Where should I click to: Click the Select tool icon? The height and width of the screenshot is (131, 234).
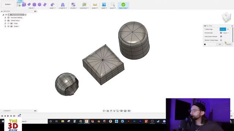click(x=113, y=5)
